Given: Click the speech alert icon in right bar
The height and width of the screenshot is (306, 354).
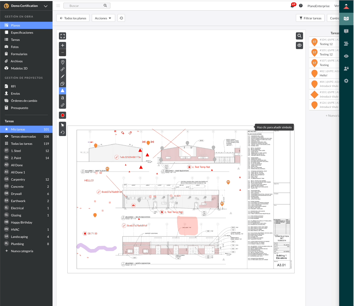Looking at the screenshot, I should (x=346, y=31).
